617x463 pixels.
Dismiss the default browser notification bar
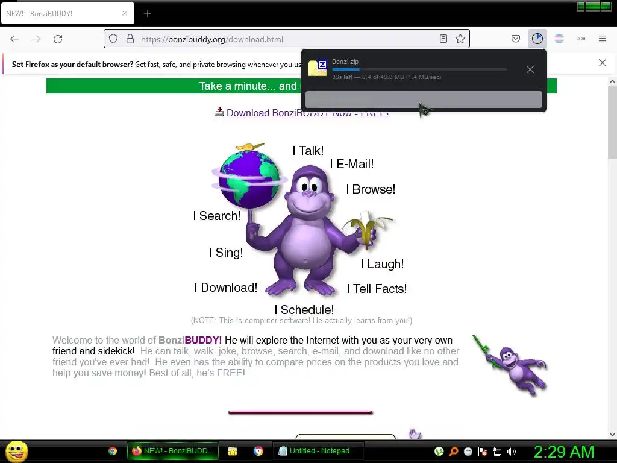click(603, 63)
